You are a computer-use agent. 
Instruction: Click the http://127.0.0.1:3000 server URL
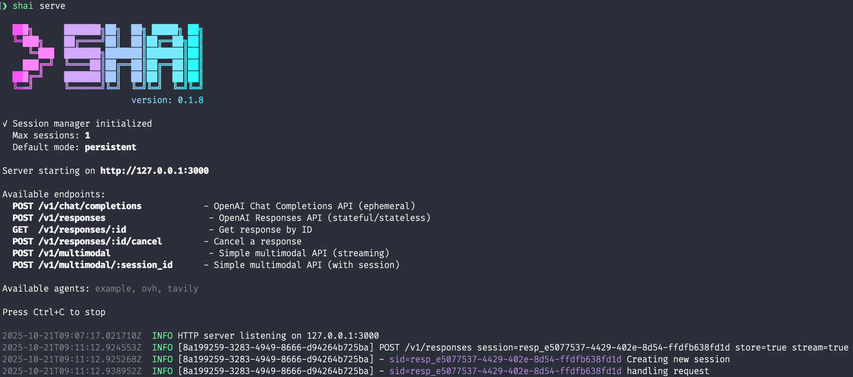point(154,171)
